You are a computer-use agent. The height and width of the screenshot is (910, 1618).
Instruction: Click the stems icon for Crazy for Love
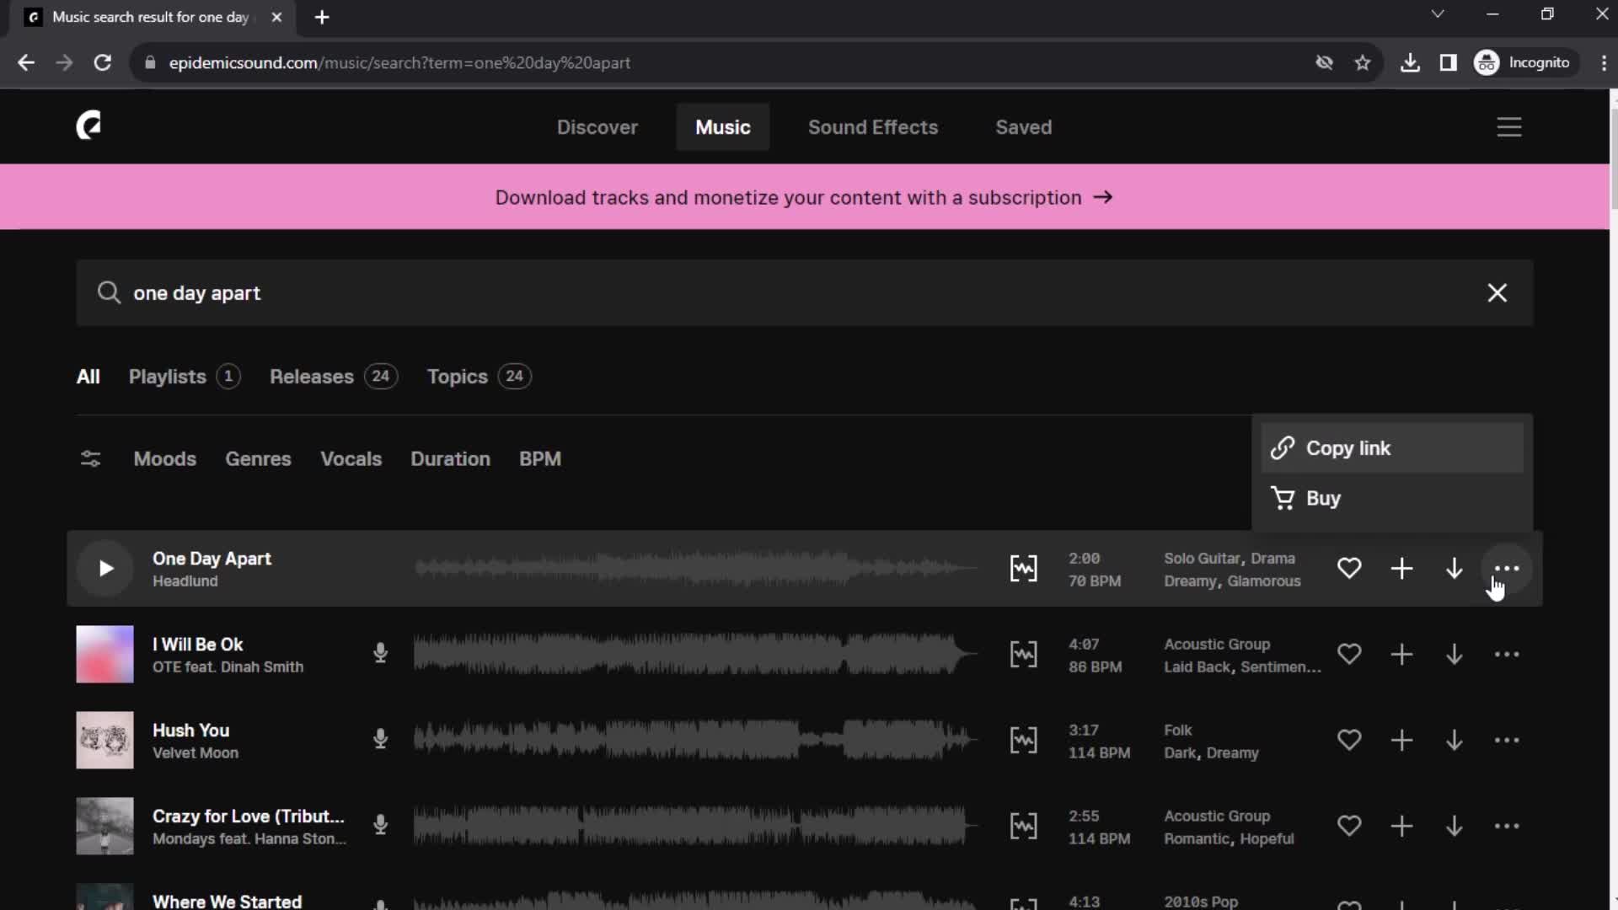pos(1022,826)
